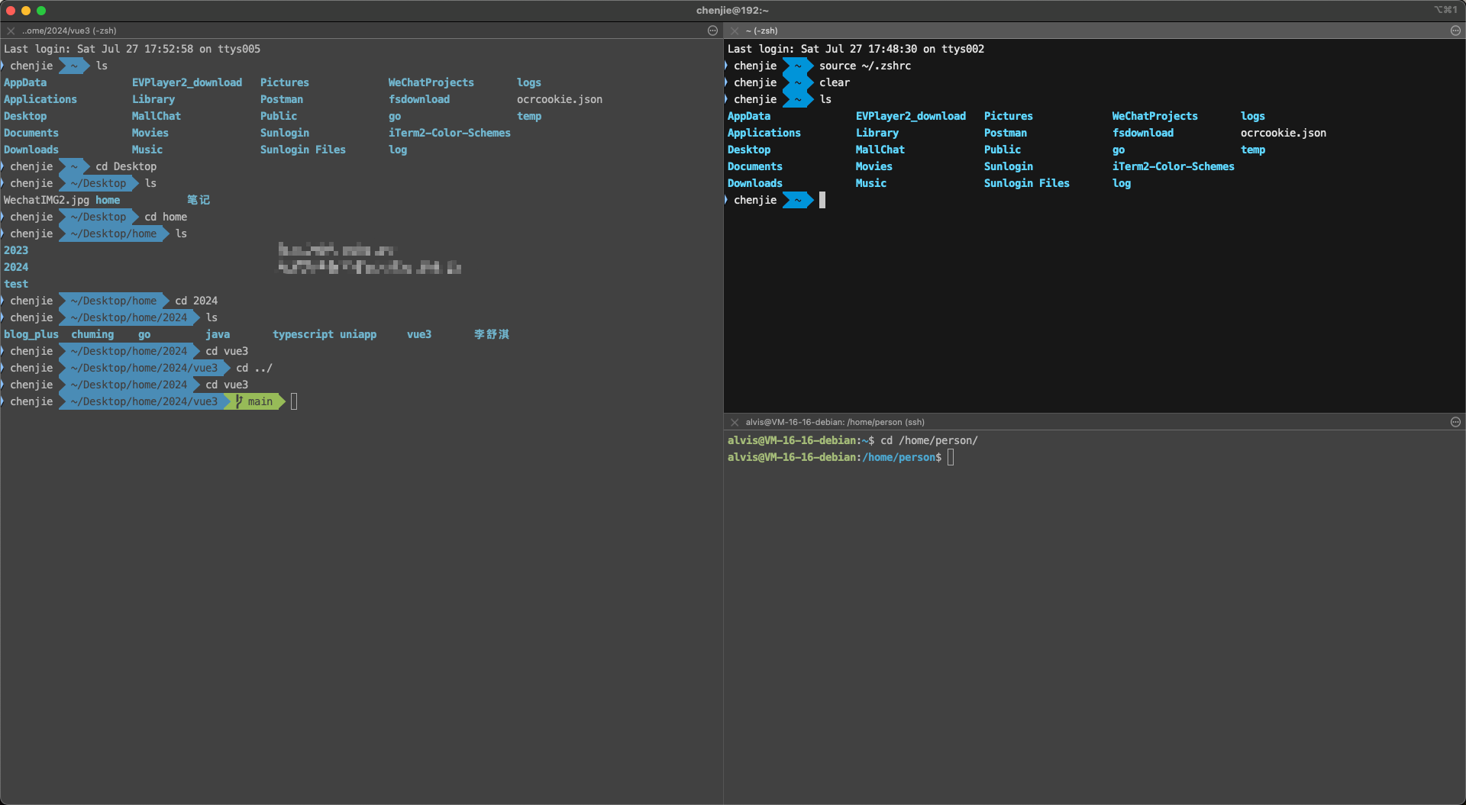Screen dimensions: 1466x805
Task: Click the chenjie@192:~ window title
Action: point(732,11)
